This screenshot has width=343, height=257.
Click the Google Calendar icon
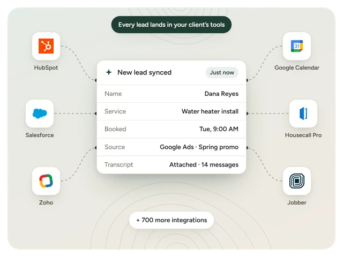coord(297,46)
